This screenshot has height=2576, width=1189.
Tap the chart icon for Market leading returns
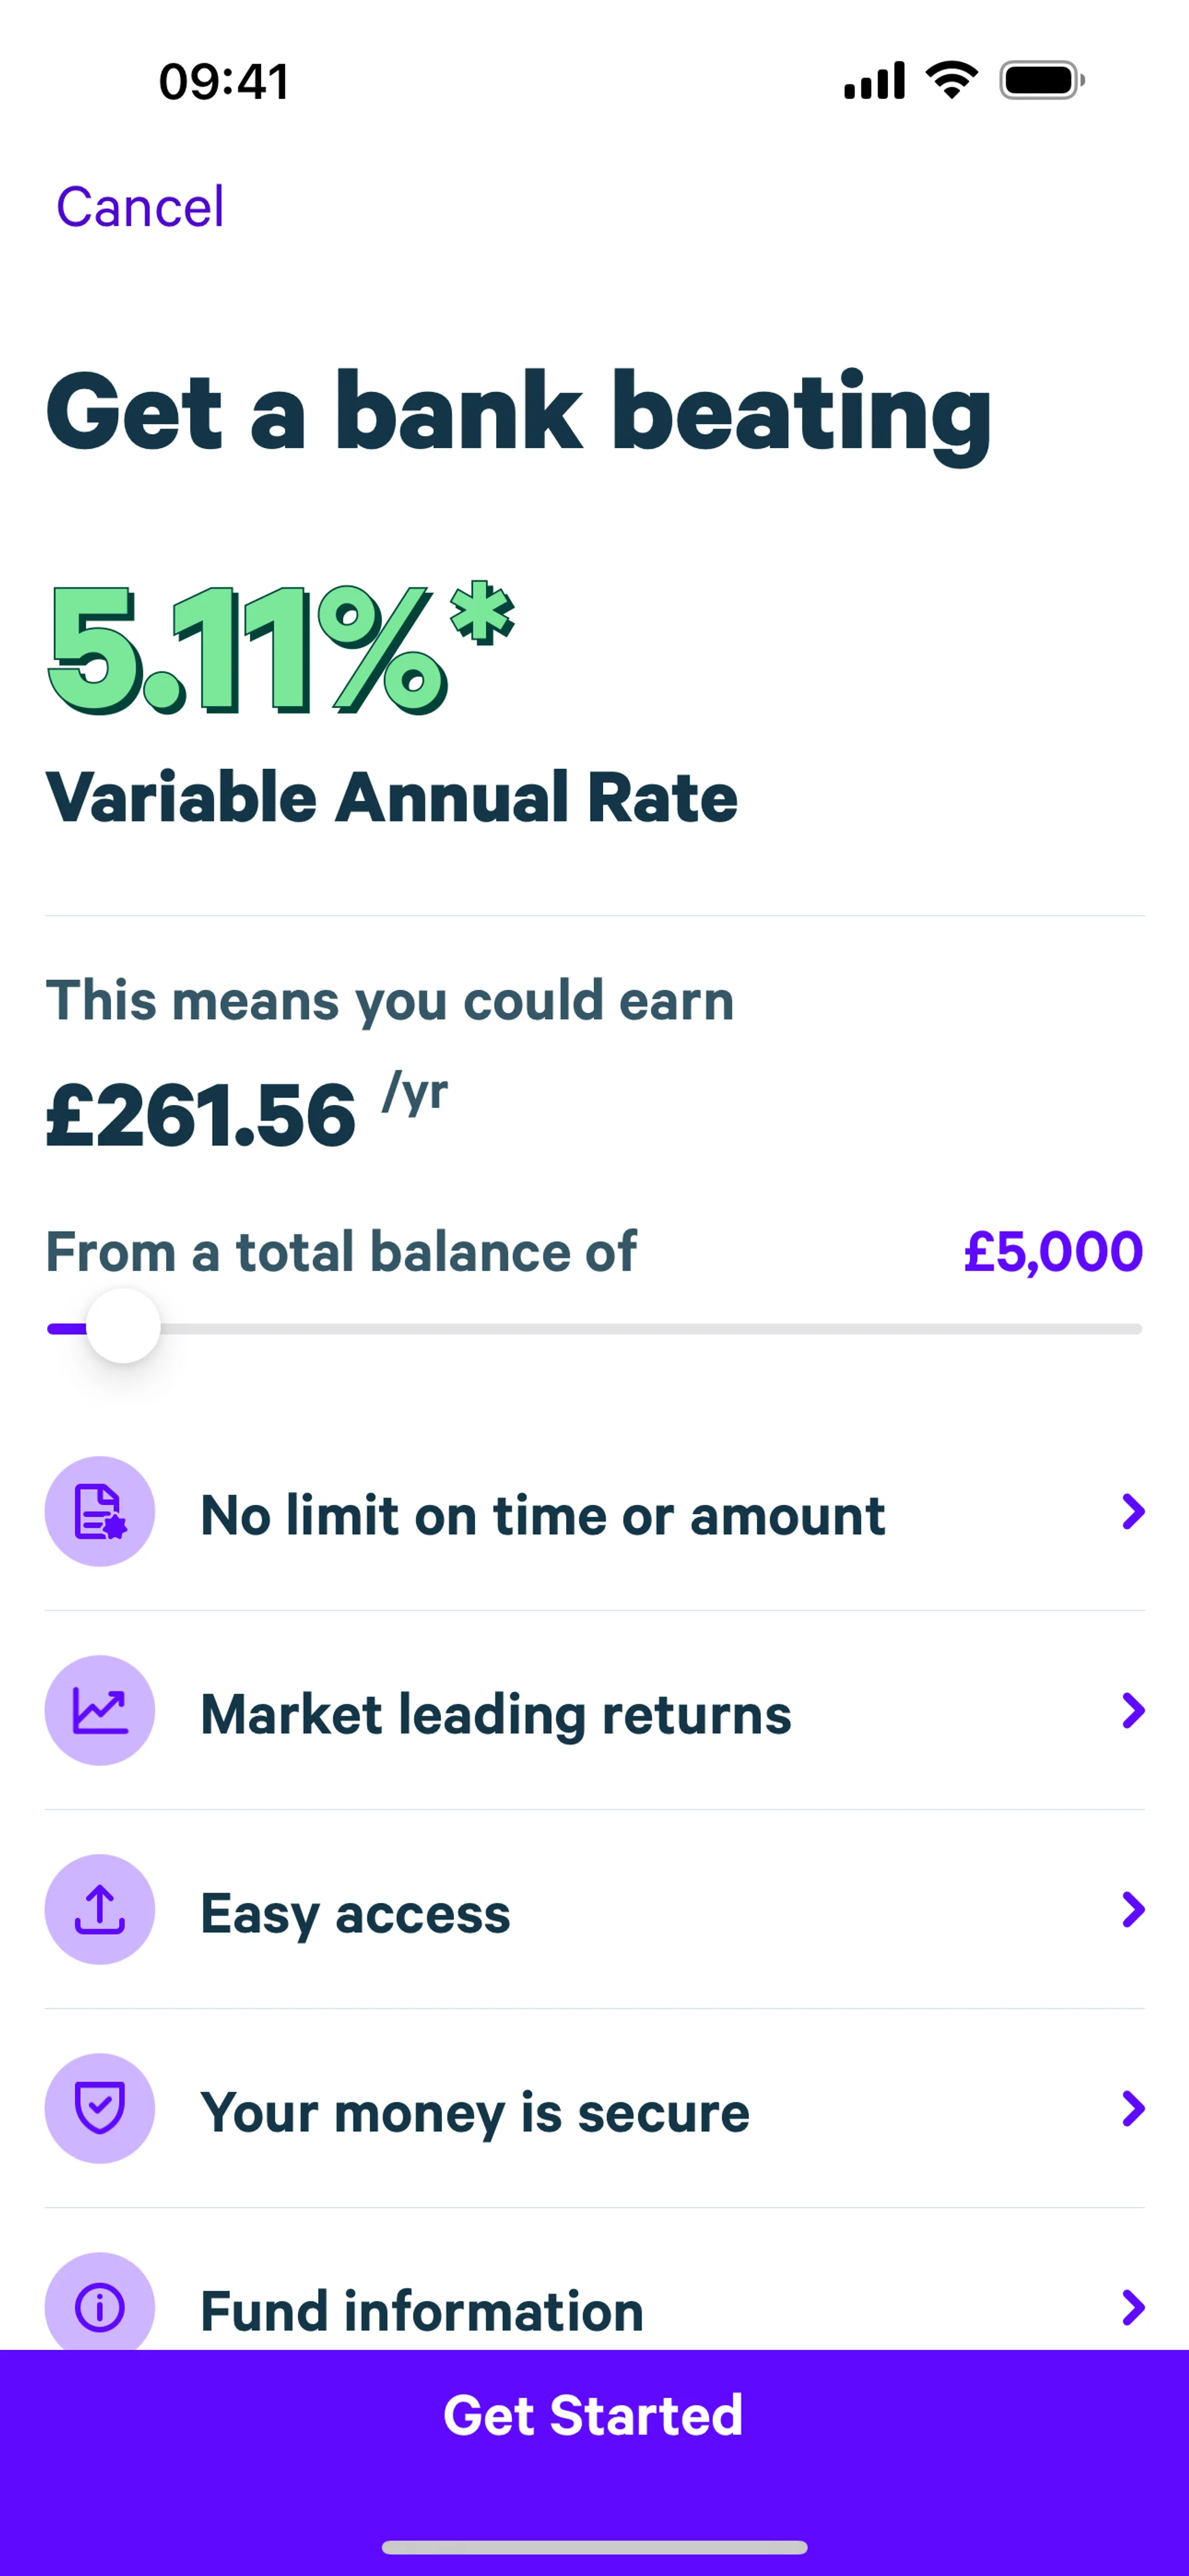click(99, 1710)
